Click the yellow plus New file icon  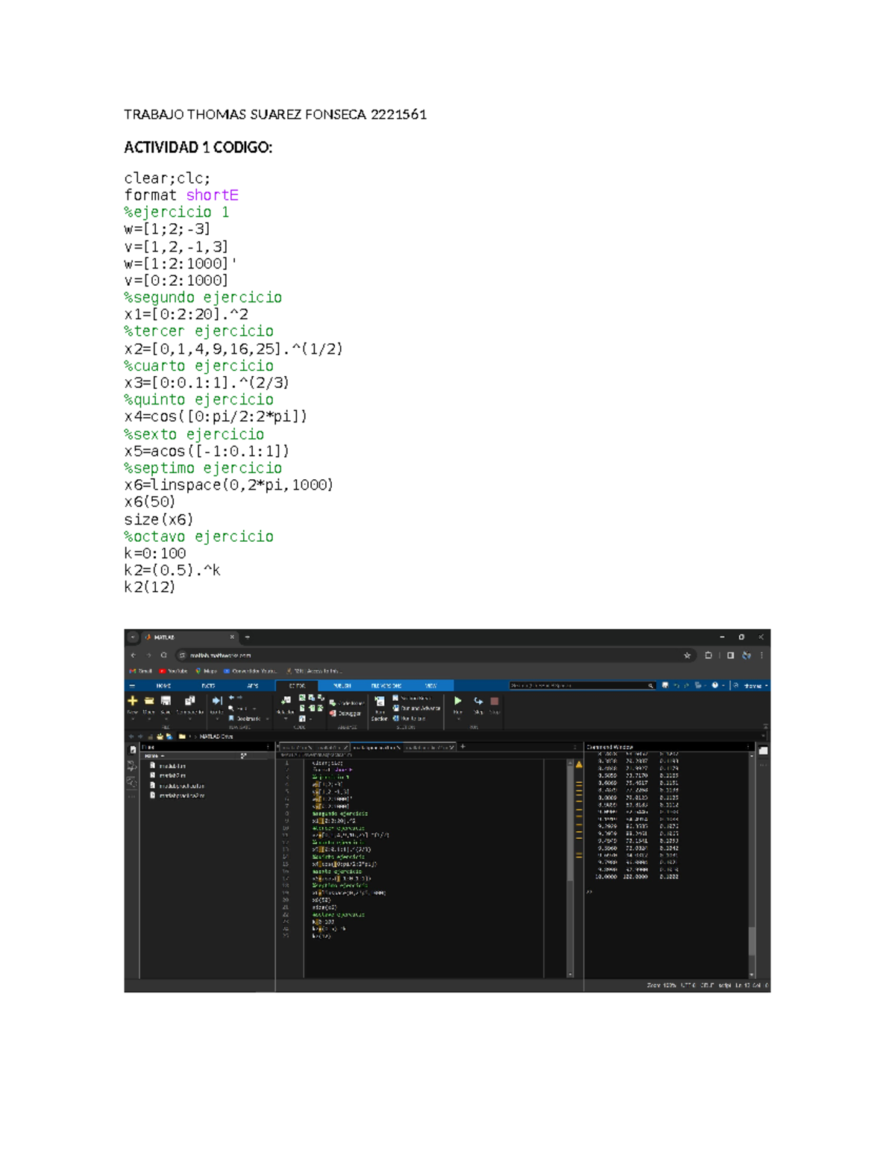(x=133, y=701)
